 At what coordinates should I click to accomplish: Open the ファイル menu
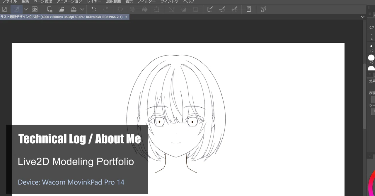(x=10, y=1)
